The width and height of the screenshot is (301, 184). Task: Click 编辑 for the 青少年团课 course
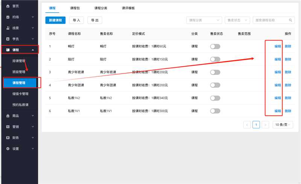pos(278,85)
